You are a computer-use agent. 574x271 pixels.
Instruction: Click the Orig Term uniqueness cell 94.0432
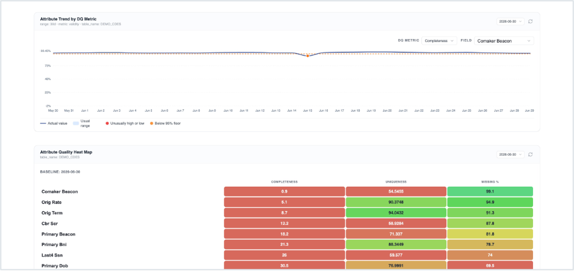point(396,213)
